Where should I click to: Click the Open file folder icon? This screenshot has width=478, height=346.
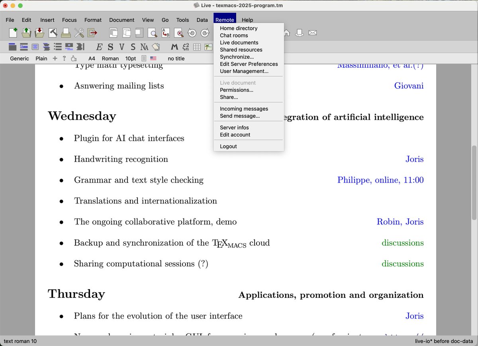(26, 33)
